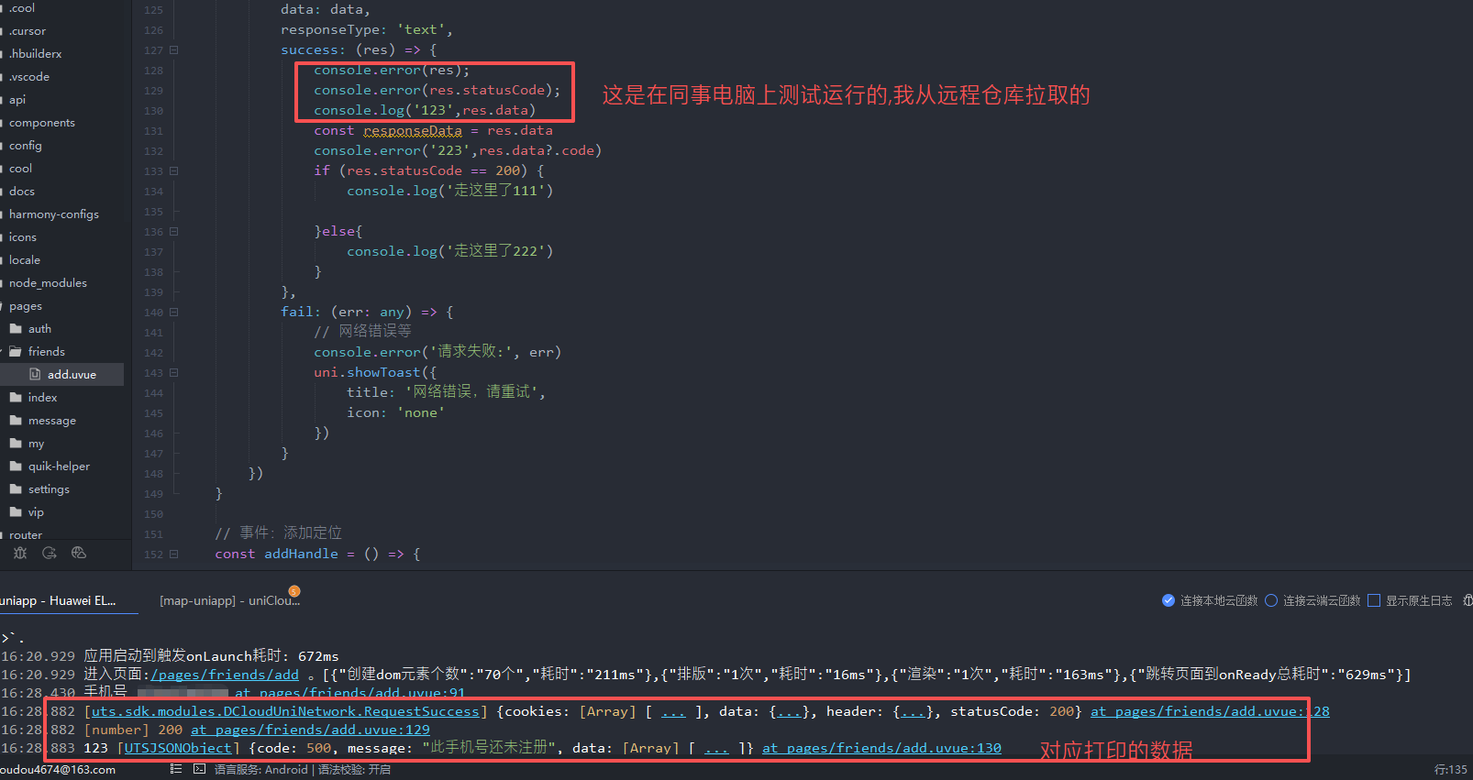Click the globe cloud icon below file tree
Viewport: 1473px width, 780px height.
(79, 553)
